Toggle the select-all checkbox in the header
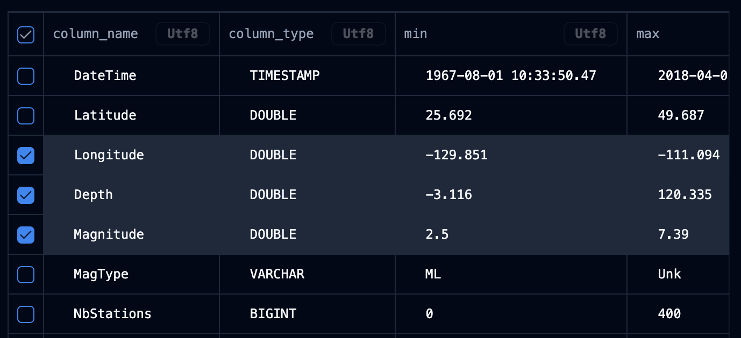This screenshot has width=741, height=338. (25, 33)
